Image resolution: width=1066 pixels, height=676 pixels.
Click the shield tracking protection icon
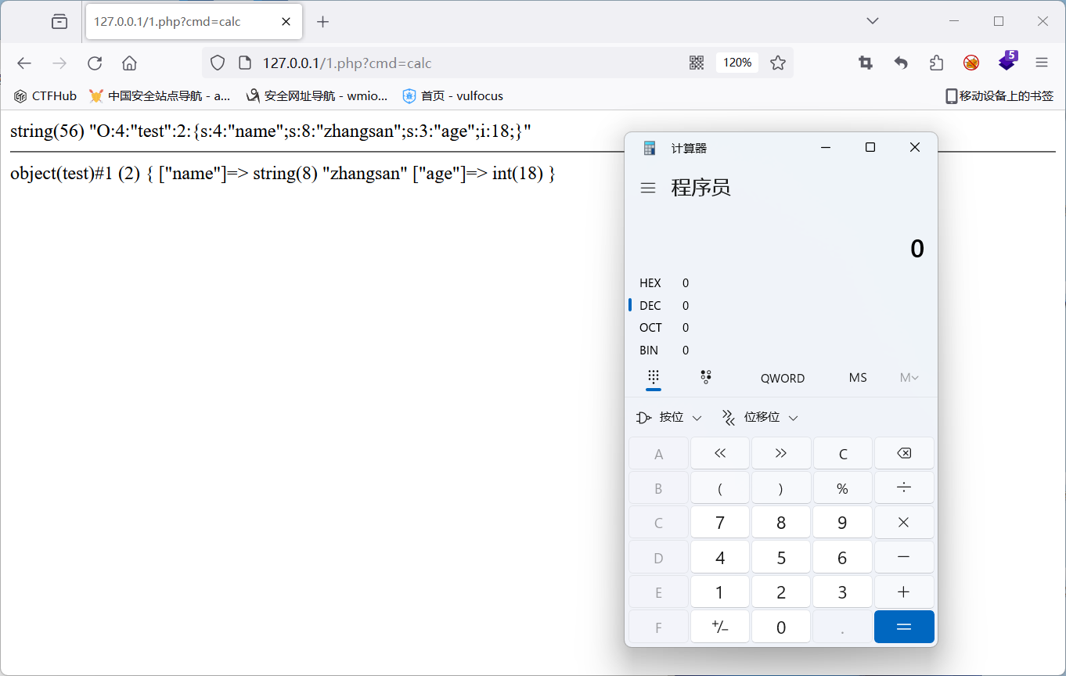coord(218,63)
